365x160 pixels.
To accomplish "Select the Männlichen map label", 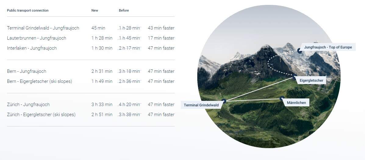I will 296,103.
